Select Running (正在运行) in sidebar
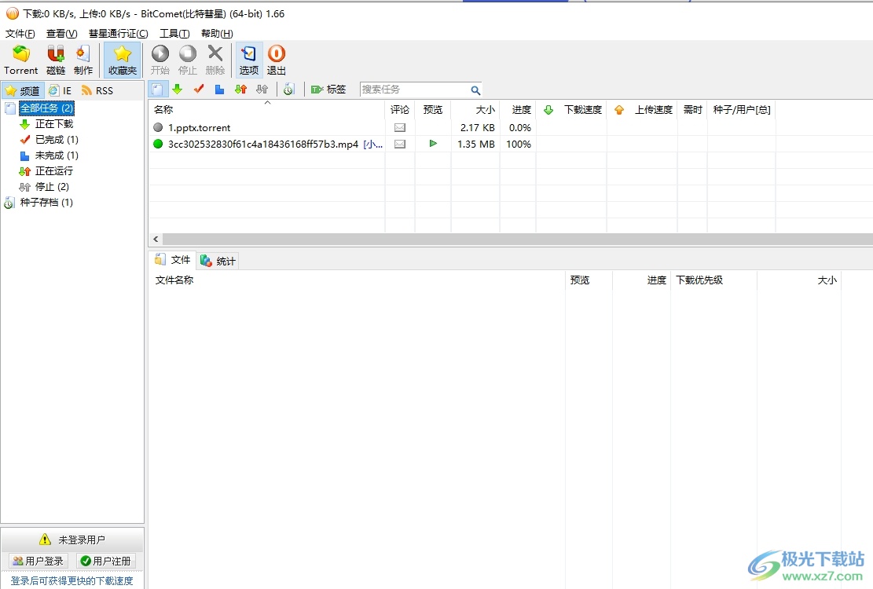Screen dimensions: 873x589 54,170
